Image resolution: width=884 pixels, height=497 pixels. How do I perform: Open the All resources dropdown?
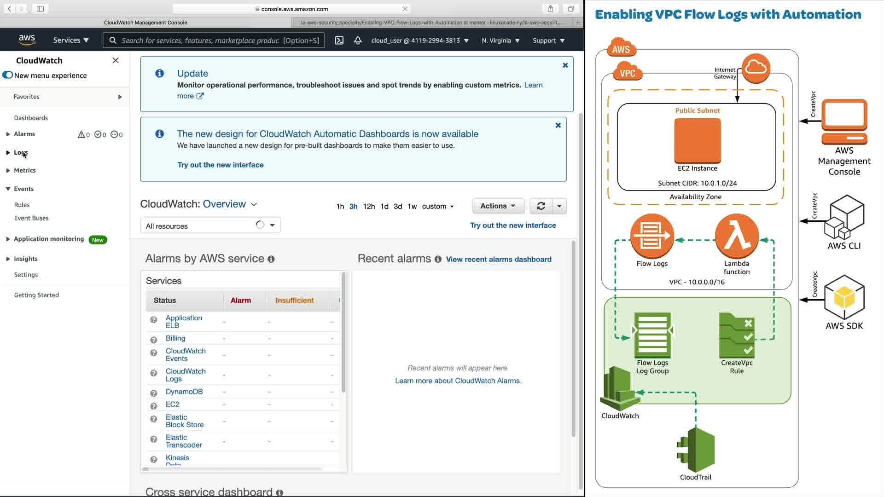(210, 225)
